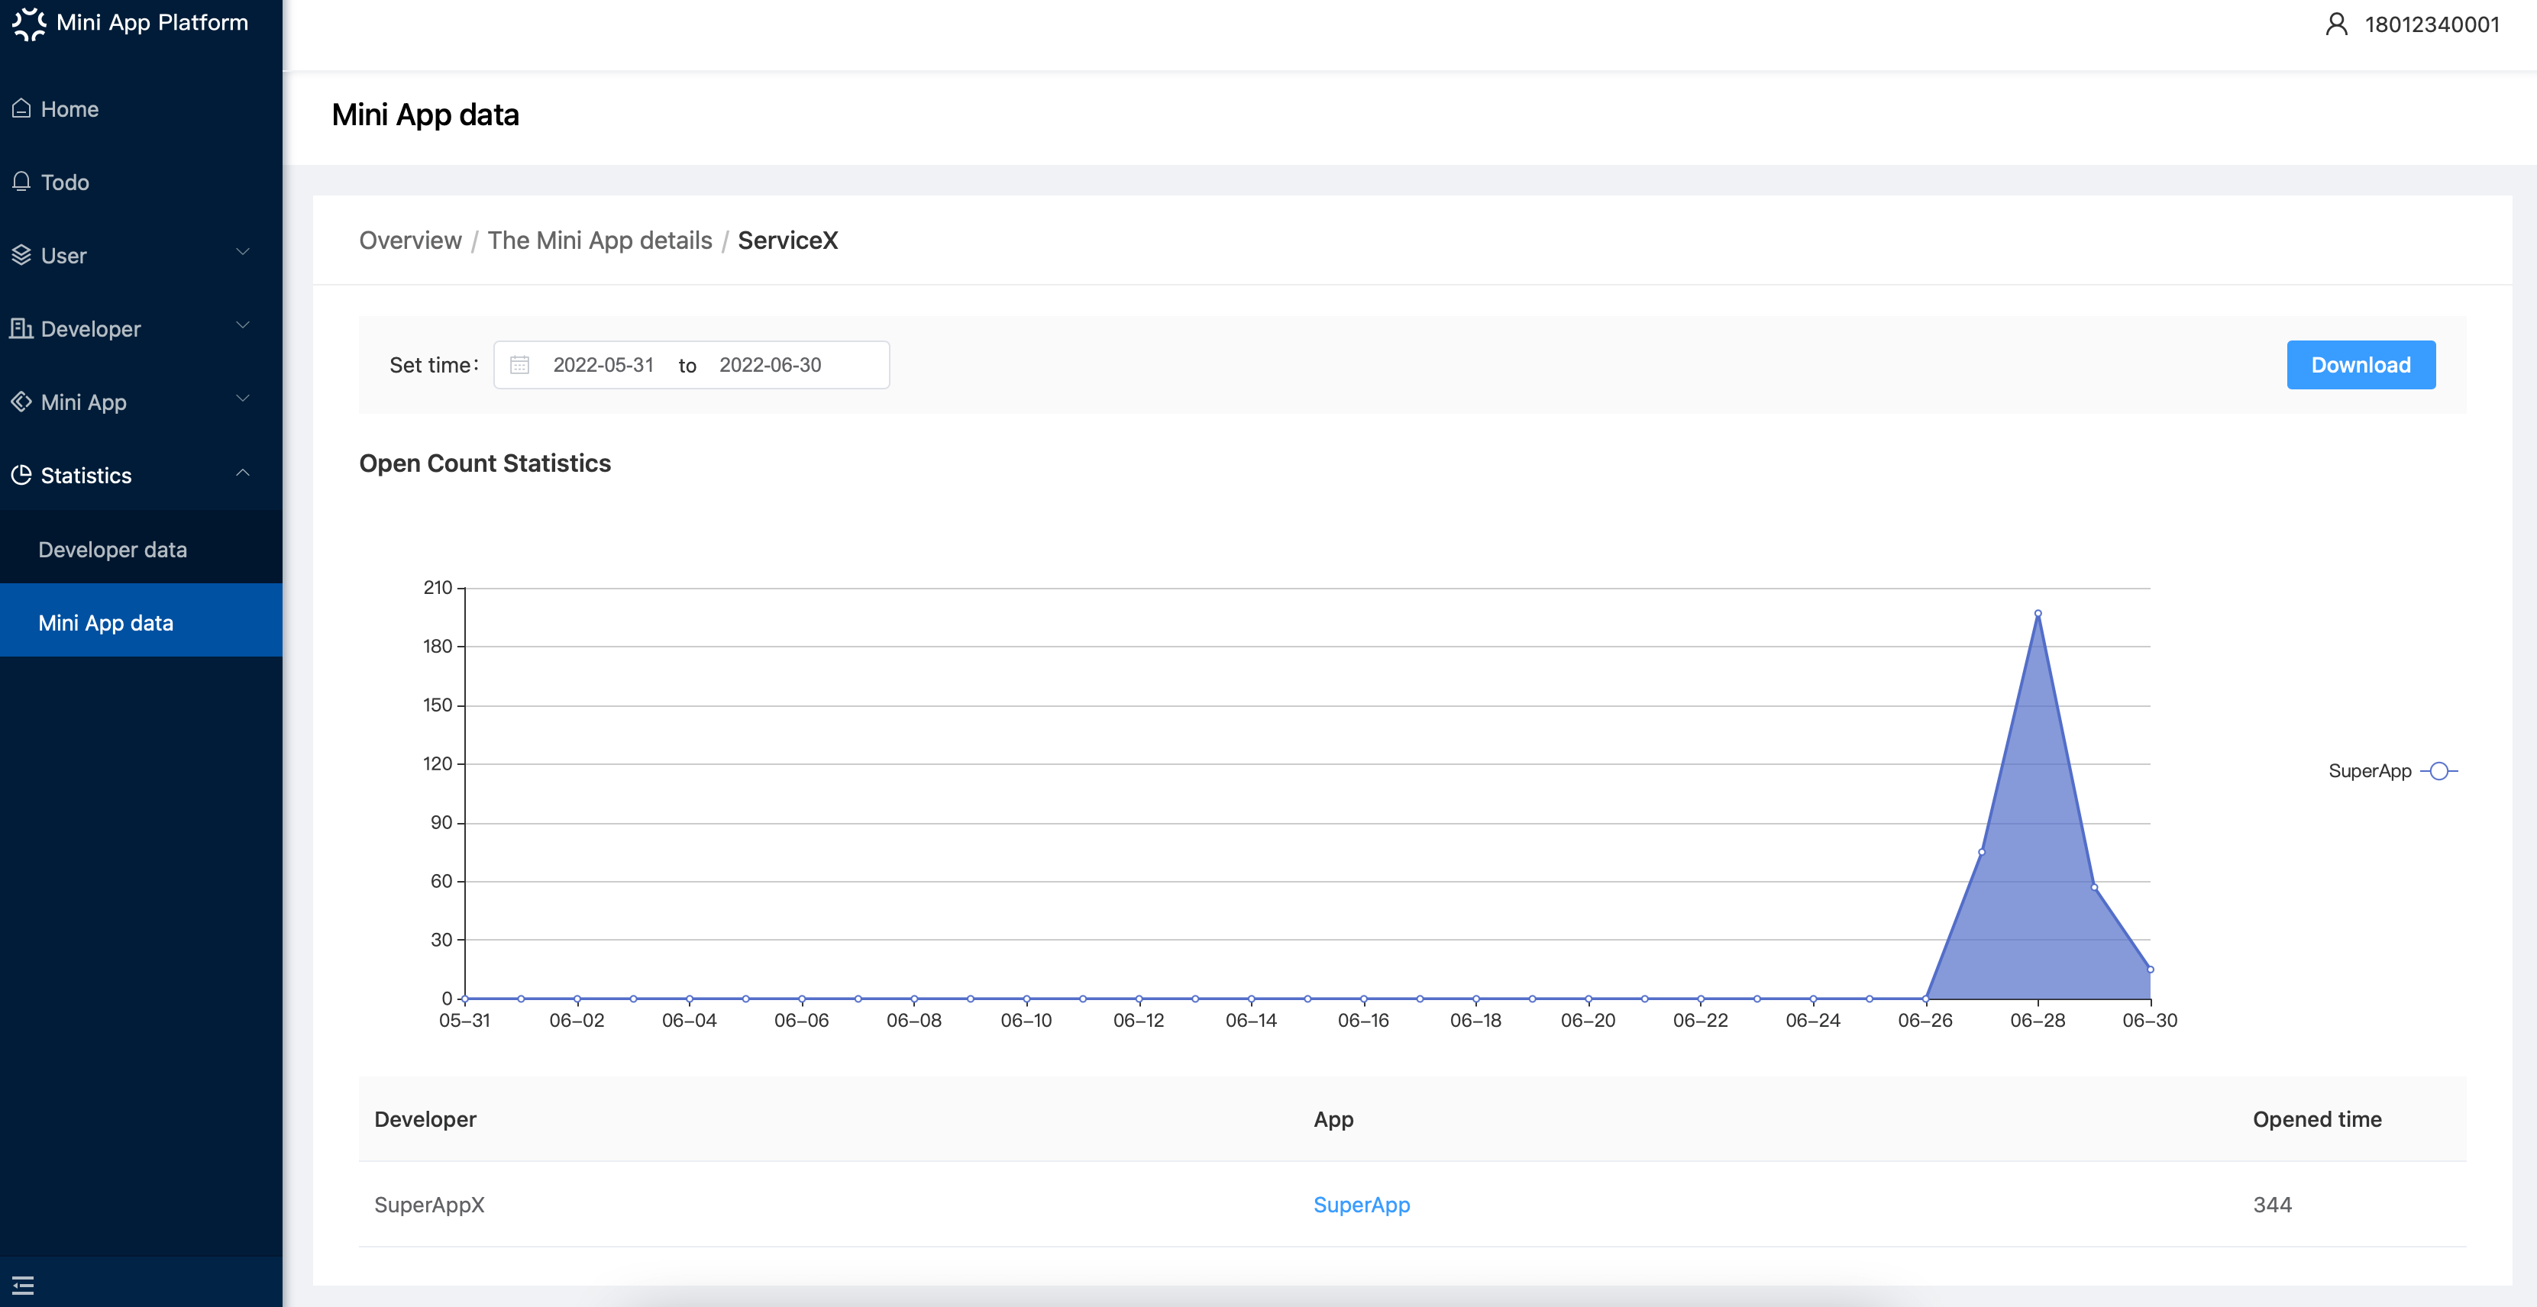Click the Statistics pie chart icon
Image resolution: width=2537 pixels, height=1307 pixels.
click(21, 476)
